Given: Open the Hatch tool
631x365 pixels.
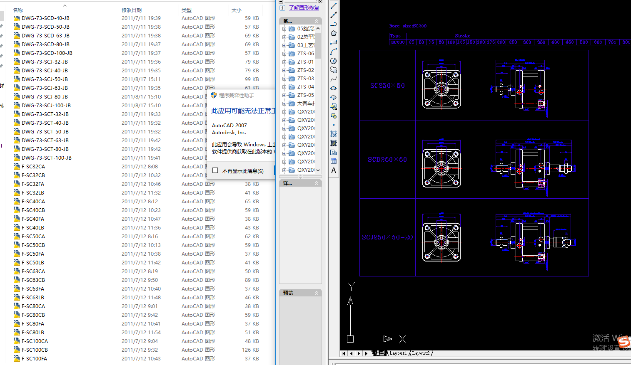Looking at the screenshot, I should point(334,134).
